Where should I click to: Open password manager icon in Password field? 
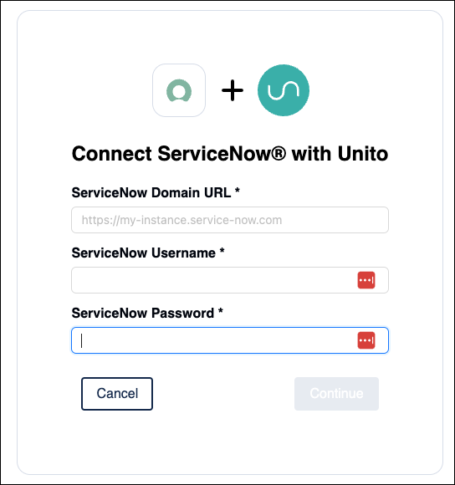pyautogui.click(x=366, y=340)
